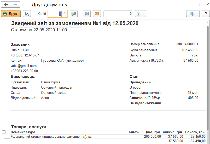Click status В роботі
210x144 pixels.
tap(136, 88)
